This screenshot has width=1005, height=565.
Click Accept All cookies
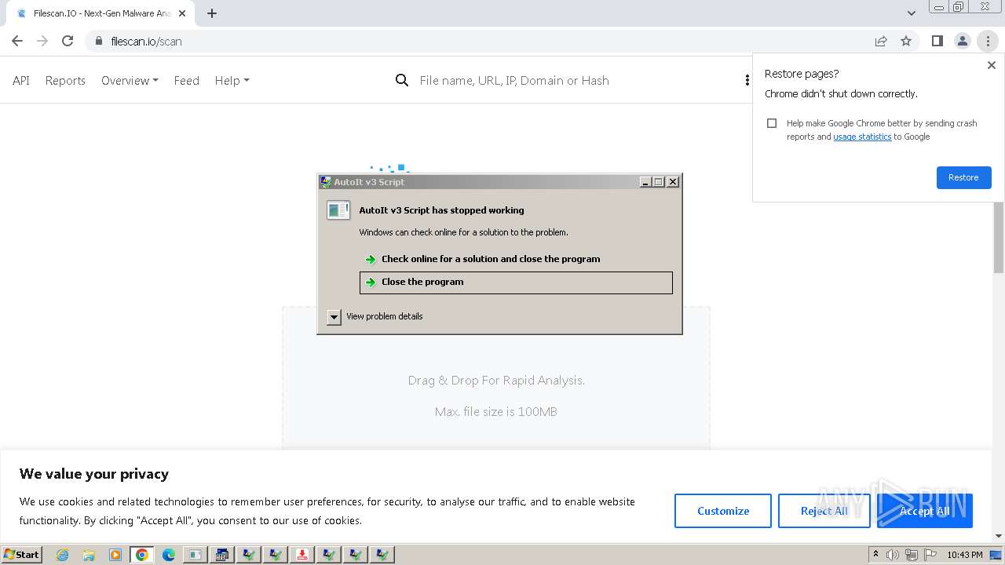[x=924, y=511]
